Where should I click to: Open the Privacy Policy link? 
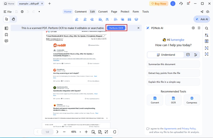189,128
